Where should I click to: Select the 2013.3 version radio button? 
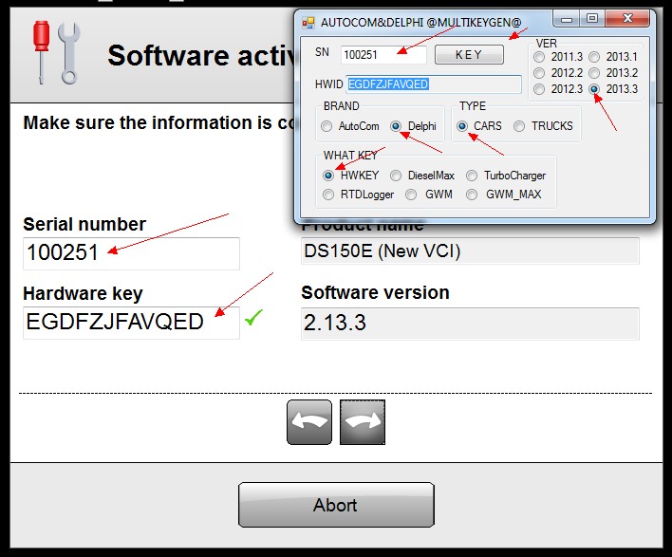(594, 89)
